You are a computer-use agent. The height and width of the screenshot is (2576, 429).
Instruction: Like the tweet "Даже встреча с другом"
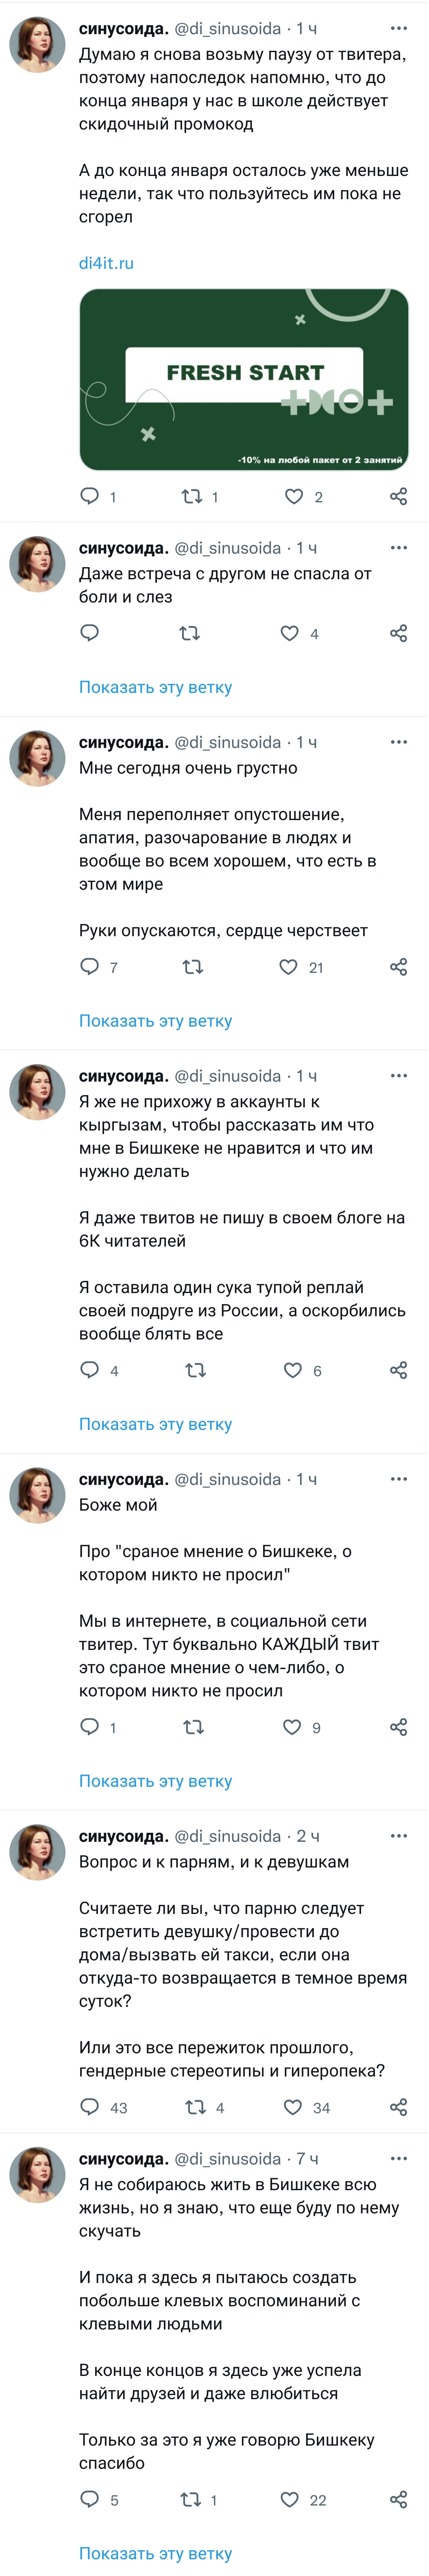290,633
